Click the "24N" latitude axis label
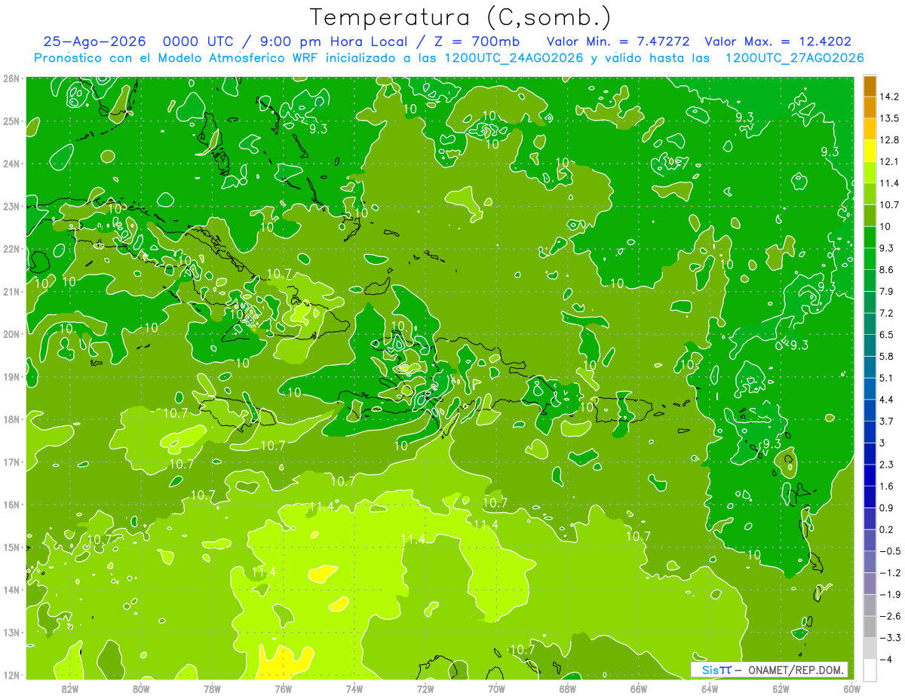 click(11, 164)
